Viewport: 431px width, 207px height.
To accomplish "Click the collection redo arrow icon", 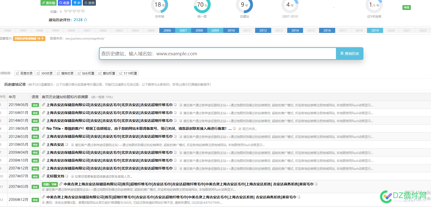I will click(x=61, y=11).
